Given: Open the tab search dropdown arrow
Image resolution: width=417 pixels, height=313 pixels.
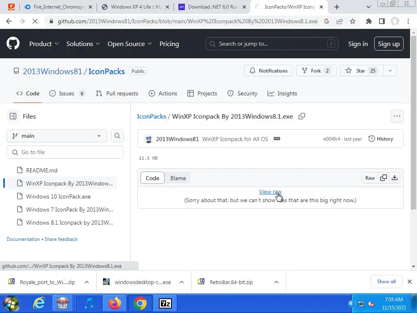Looking at the screenshot, I should pos(368,7).
